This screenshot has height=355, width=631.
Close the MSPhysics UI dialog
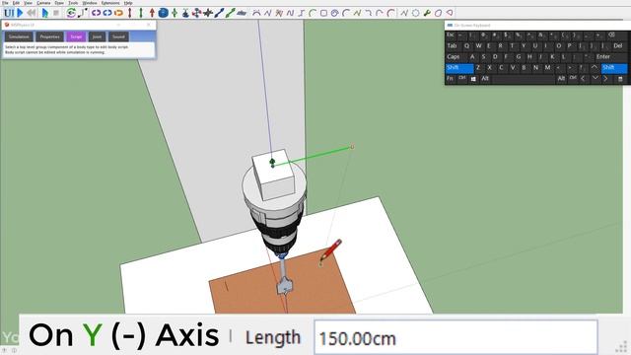click(149, 25)
